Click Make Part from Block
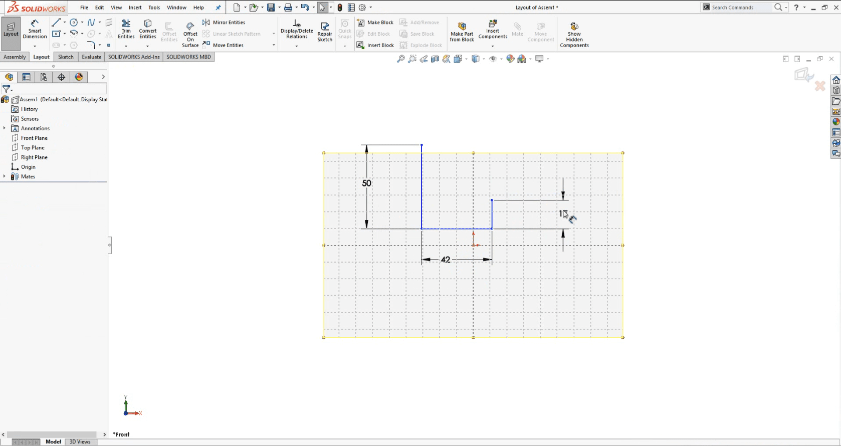 pyautogui.click(x=462, y=32)
